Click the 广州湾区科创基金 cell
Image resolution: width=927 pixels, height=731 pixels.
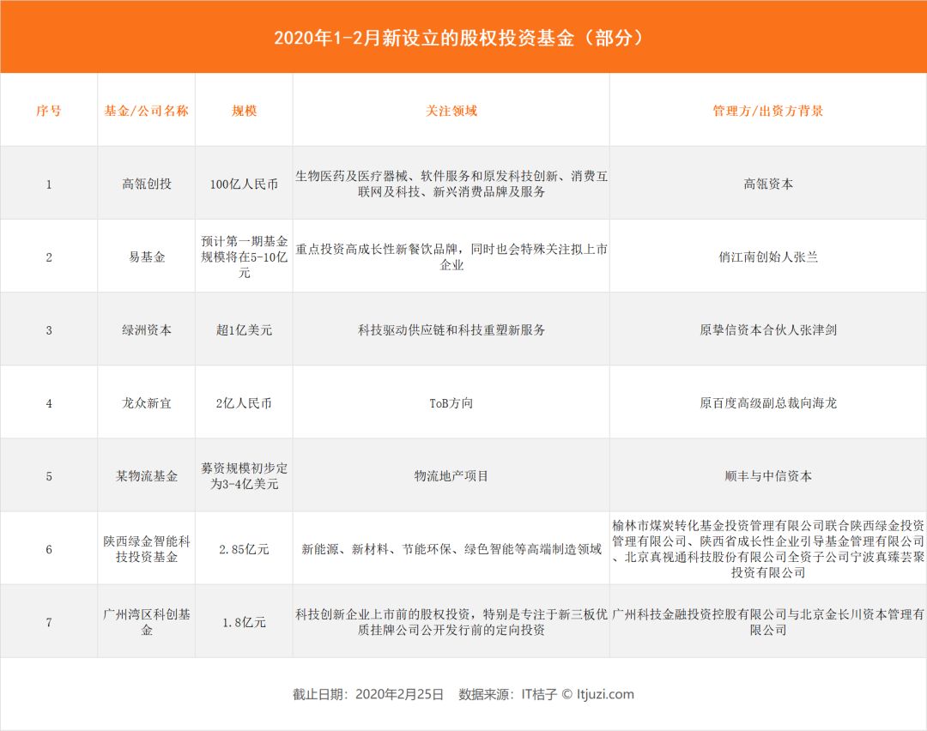click(146, 621)
